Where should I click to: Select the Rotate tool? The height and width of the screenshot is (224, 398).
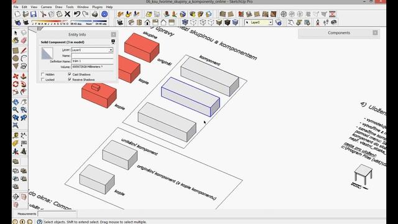[16, 84]
